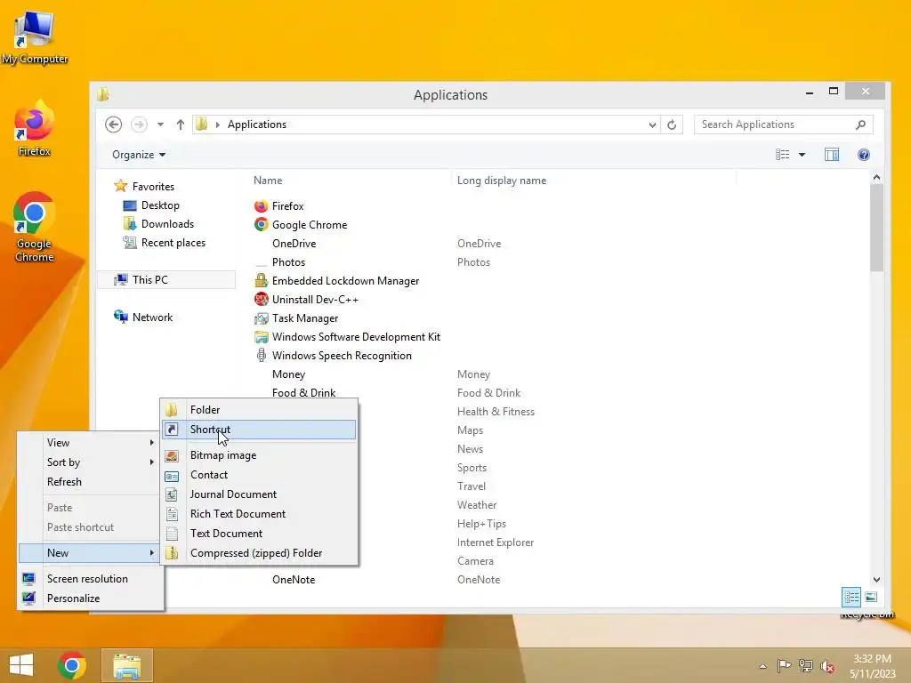Screen dimensions: 911x683
Task: Choose Bitmap image from New submenu
Action: [x=259, y=455]
